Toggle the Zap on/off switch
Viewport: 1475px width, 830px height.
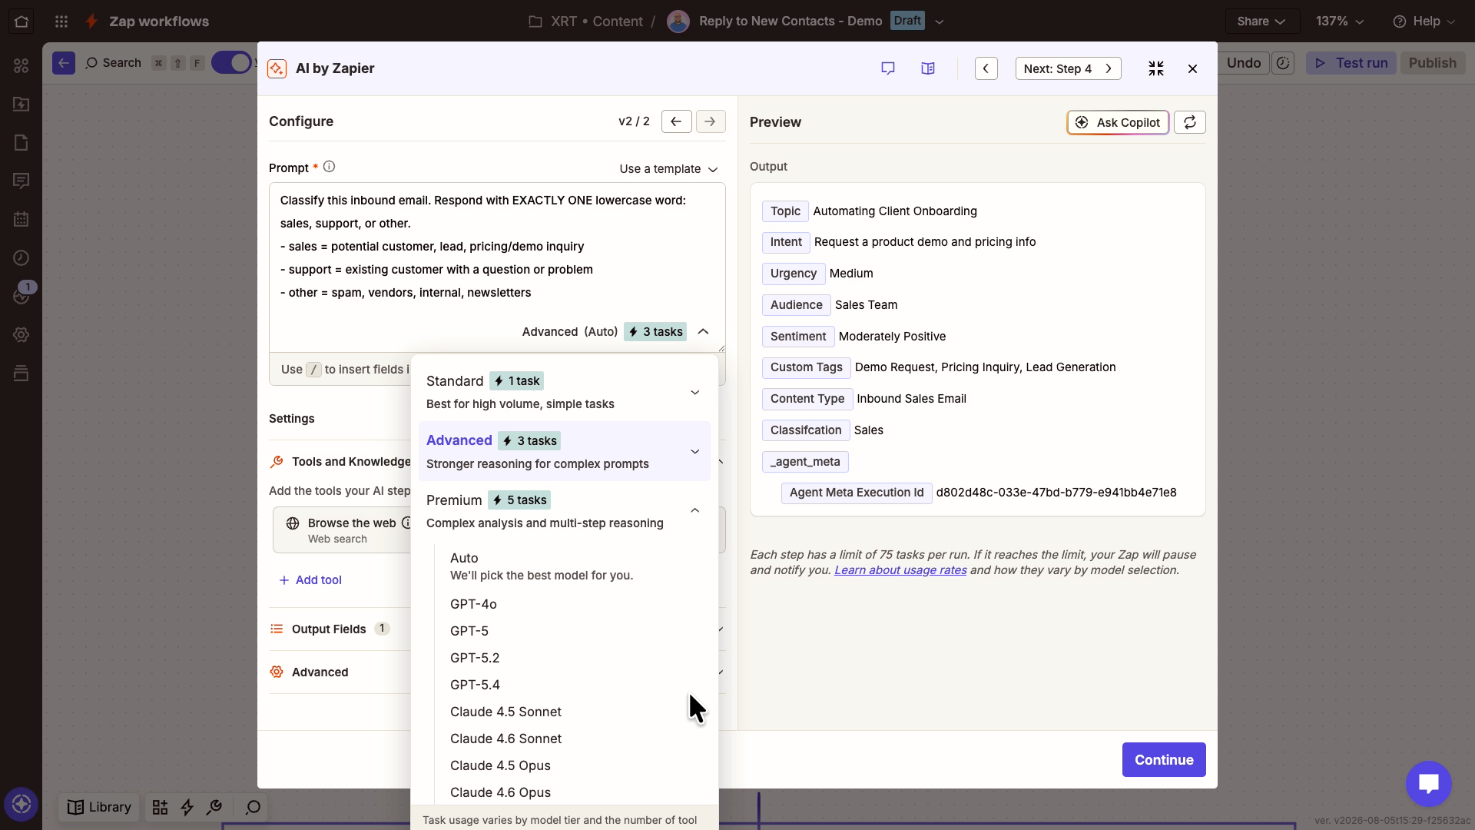232,63
